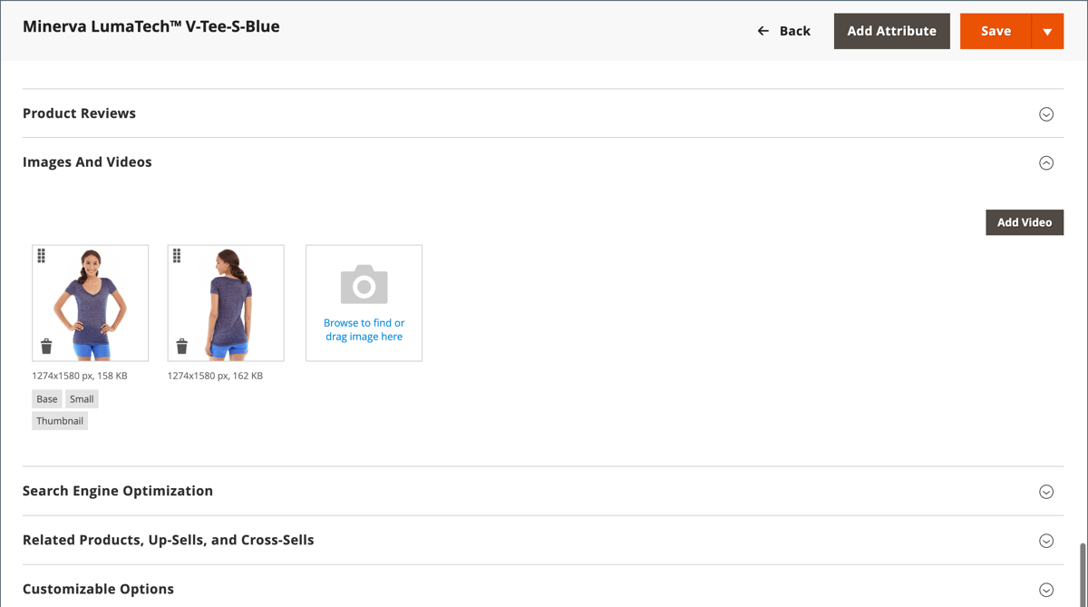Click the back arrow next to Back
1088x607 pixels.
coord(763,30)
